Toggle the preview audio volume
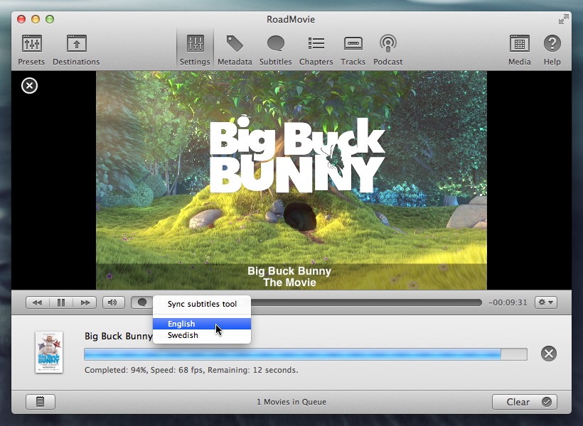 (112, 302)
